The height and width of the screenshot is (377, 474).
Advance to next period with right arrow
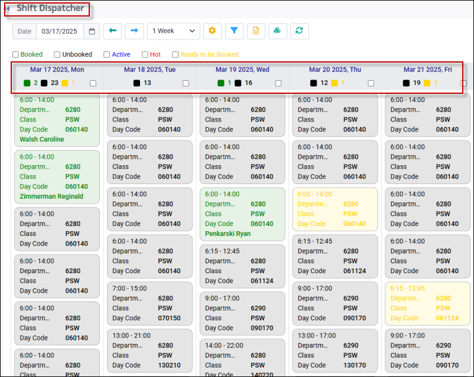(134, 31)
